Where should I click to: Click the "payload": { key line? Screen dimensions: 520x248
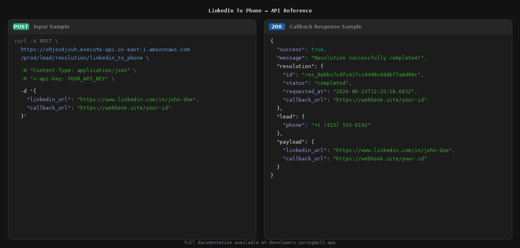coord(296,142)
